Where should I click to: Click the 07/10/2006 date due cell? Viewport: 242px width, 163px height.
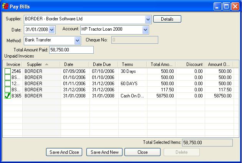pos(103,71)
